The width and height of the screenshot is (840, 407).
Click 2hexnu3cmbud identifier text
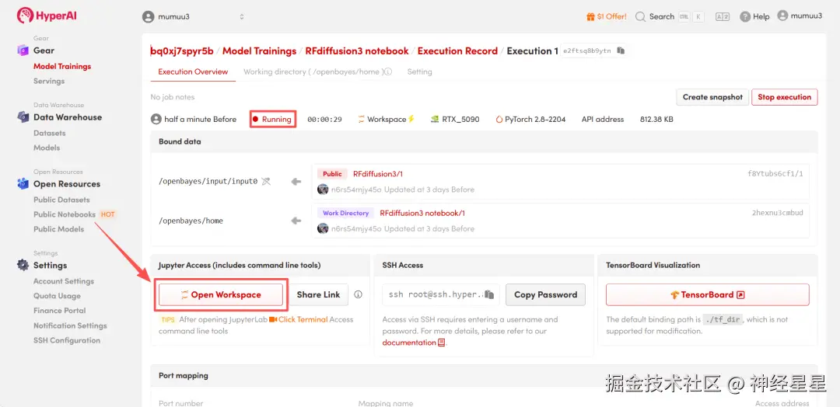777,213
